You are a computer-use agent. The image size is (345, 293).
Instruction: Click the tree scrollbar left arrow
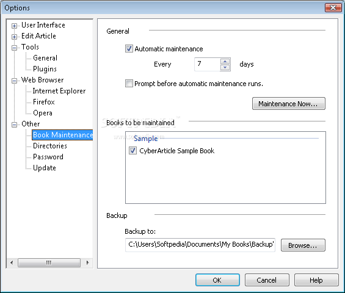pos(12,262)
